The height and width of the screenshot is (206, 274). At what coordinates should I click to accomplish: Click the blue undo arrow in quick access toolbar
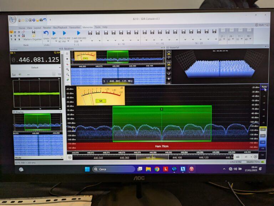[x=45, y=20]
